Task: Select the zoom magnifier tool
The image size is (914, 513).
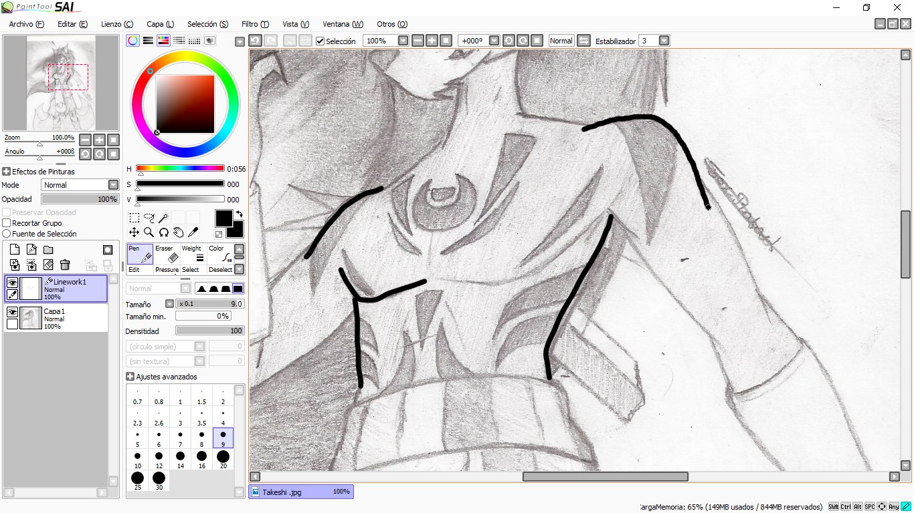Action: pos(149,232)
